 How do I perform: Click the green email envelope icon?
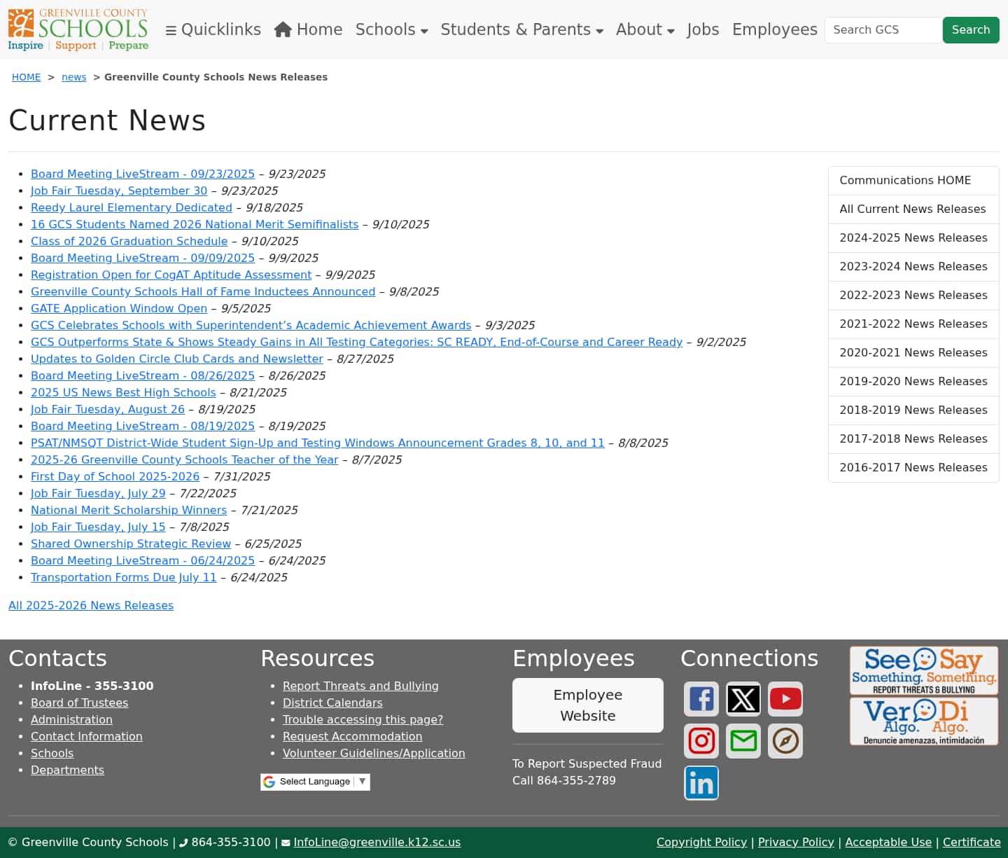(743, 741)
